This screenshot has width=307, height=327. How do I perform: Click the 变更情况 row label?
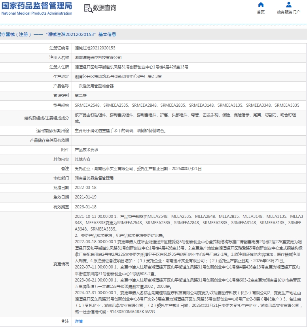(61, 264)
